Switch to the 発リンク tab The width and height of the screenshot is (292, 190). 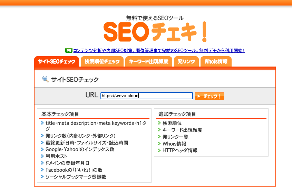click(x=186, y=61)
